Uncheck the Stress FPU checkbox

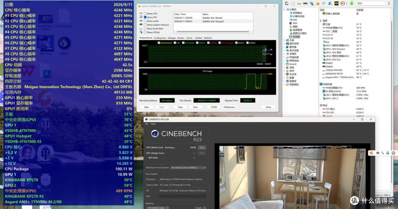(145, 17)
